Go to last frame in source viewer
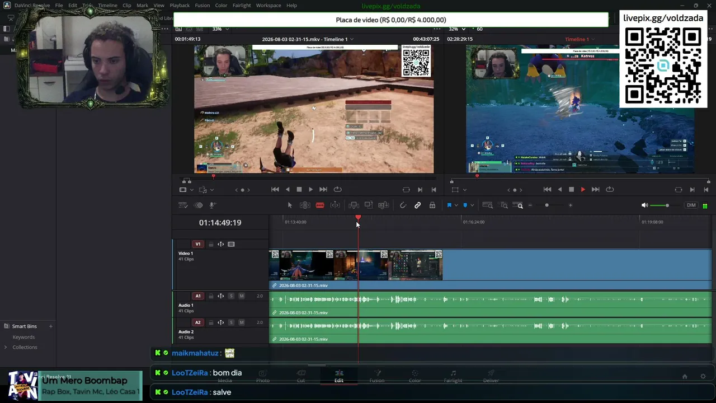 (x=323, y=190)
